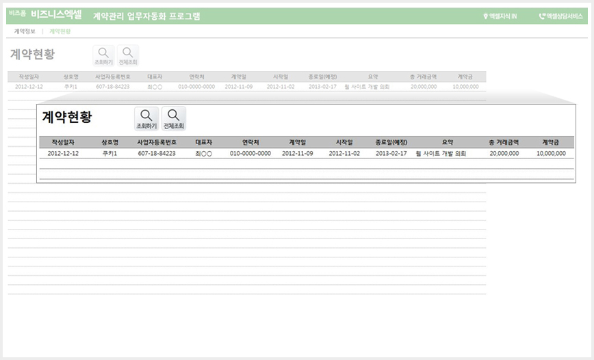The height and width of the screenshot is (360, 594).
Task: Select the faded 시작일 header in the background sheet
Action: 281,77
